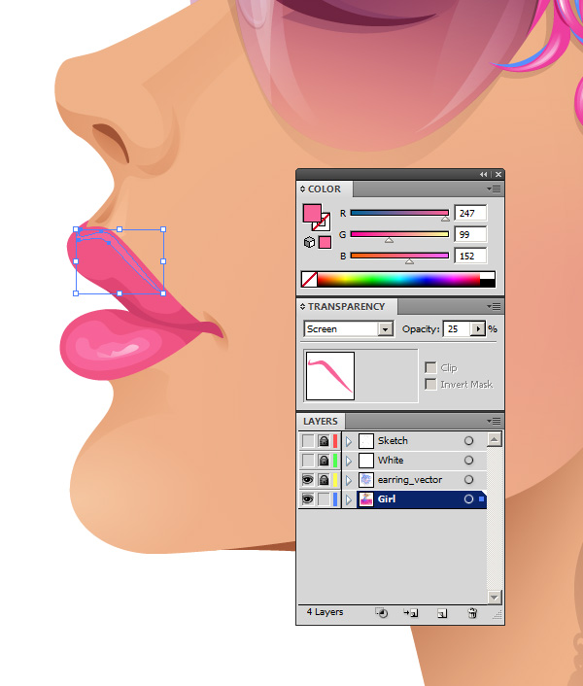Click the Create New Sublayer icon

(x=410, y=613)
